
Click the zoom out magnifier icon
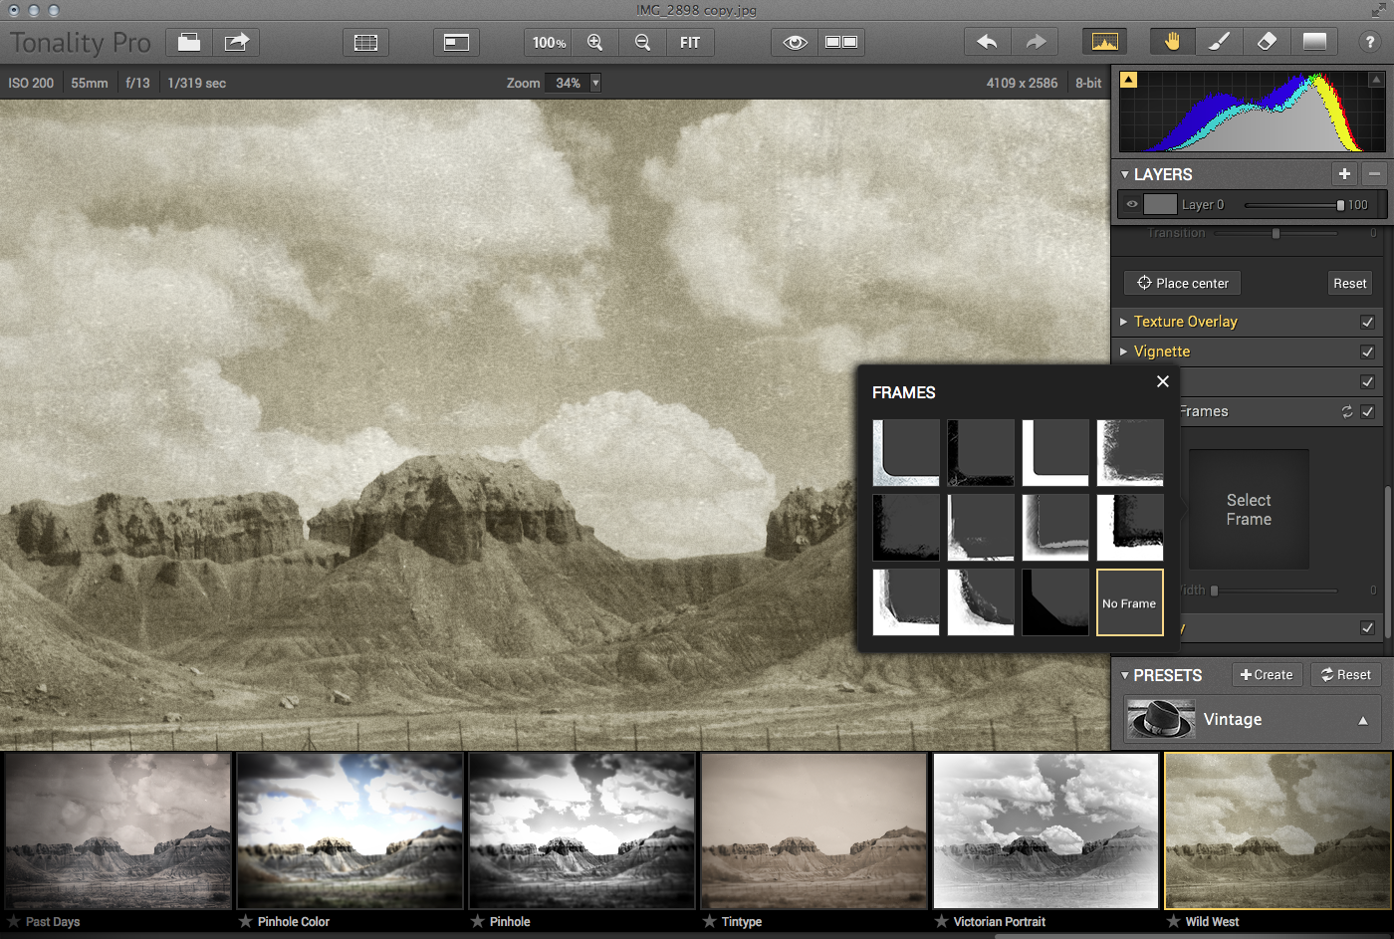(642, 42)
